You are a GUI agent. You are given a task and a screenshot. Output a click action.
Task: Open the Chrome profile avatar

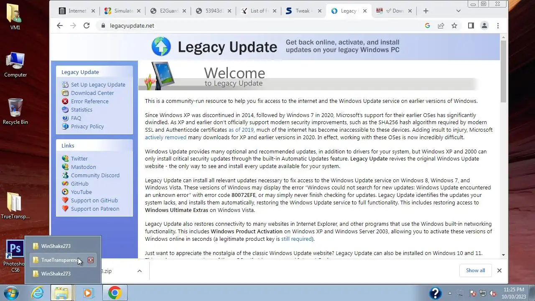click(x=484, y=26)
